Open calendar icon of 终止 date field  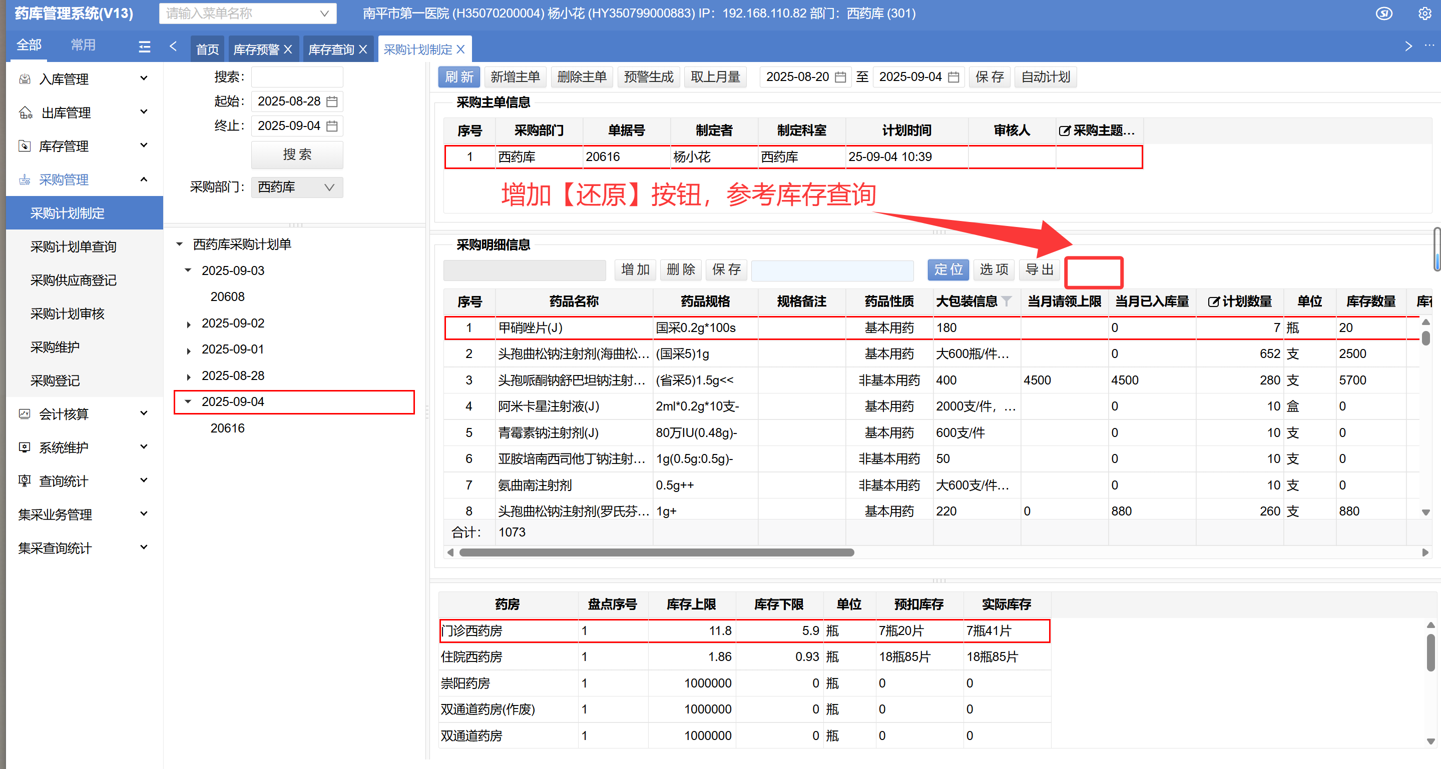click(x=332, y=126)
